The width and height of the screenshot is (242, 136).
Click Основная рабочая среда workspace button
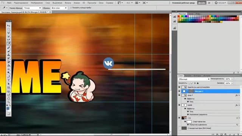click(x=183, y=3)
